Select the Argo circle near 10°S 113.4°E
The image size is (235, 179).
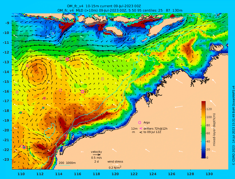click(x=53, y=33)
